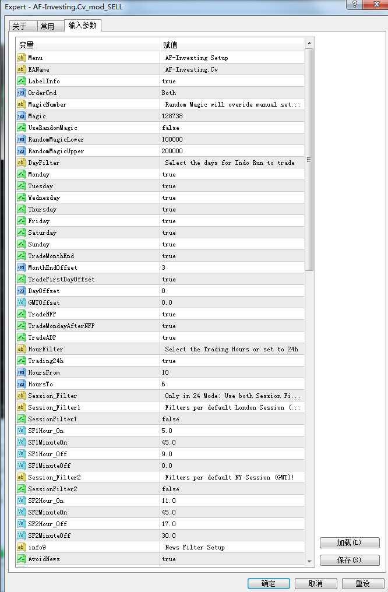The image size is (388, 592).
Task: Click the integer icon beside RandomMagicLower
Action: (21, 139)
